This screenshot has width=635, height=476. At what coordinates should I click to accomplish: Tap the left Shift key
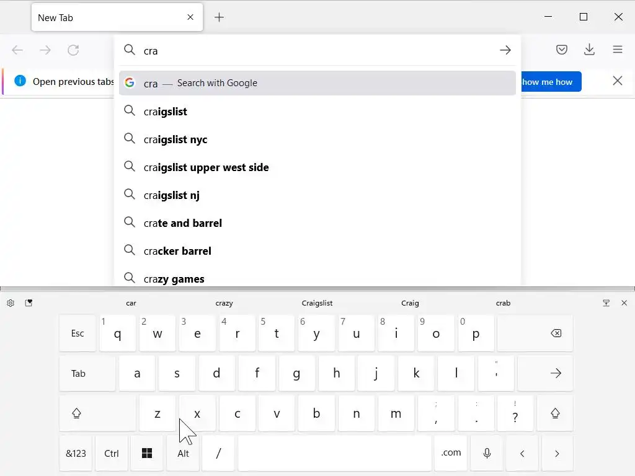(97, 413)
